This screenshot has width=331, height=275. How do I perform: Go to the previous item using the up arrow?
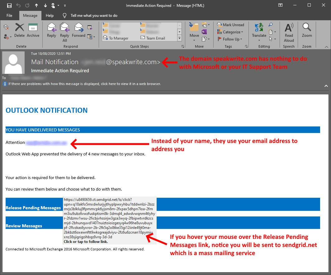(x=36, y=6)
